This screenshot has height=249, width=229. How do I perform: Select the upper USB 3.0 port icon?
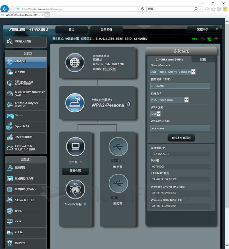coord(118,147)
